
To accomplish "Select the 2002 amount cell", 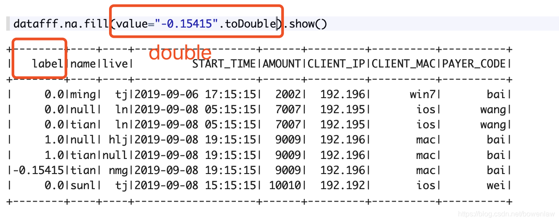I will 288,94.
